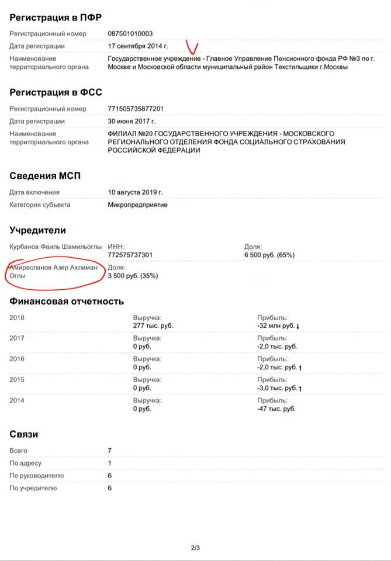Click the up arrow beside 2016 profit
391x561 pixels.
300,368
